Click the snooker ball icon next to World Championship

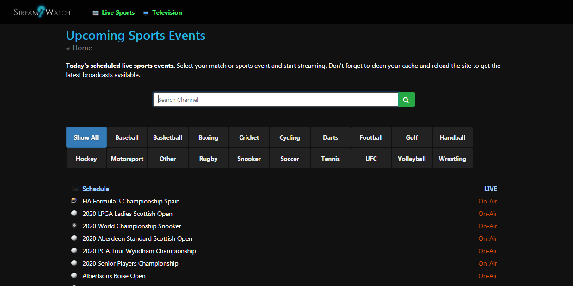tap(74, 226)
